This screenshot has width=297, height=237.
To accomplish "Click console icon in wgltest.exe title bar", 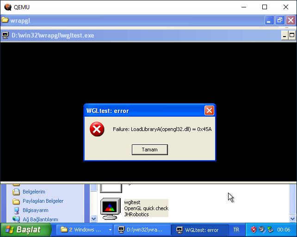I will pyautogui.click(x=5, y=35).
